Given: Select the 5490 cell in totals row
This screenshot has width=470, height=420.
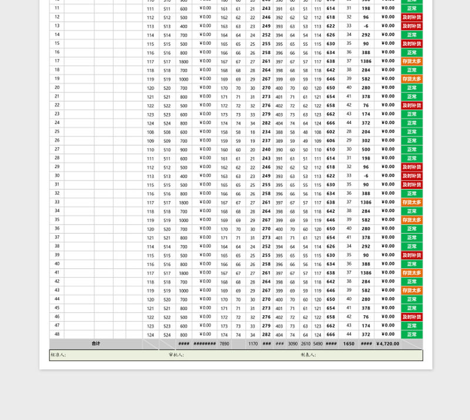Looking at the screenshot, I should (x=318, y=344).
